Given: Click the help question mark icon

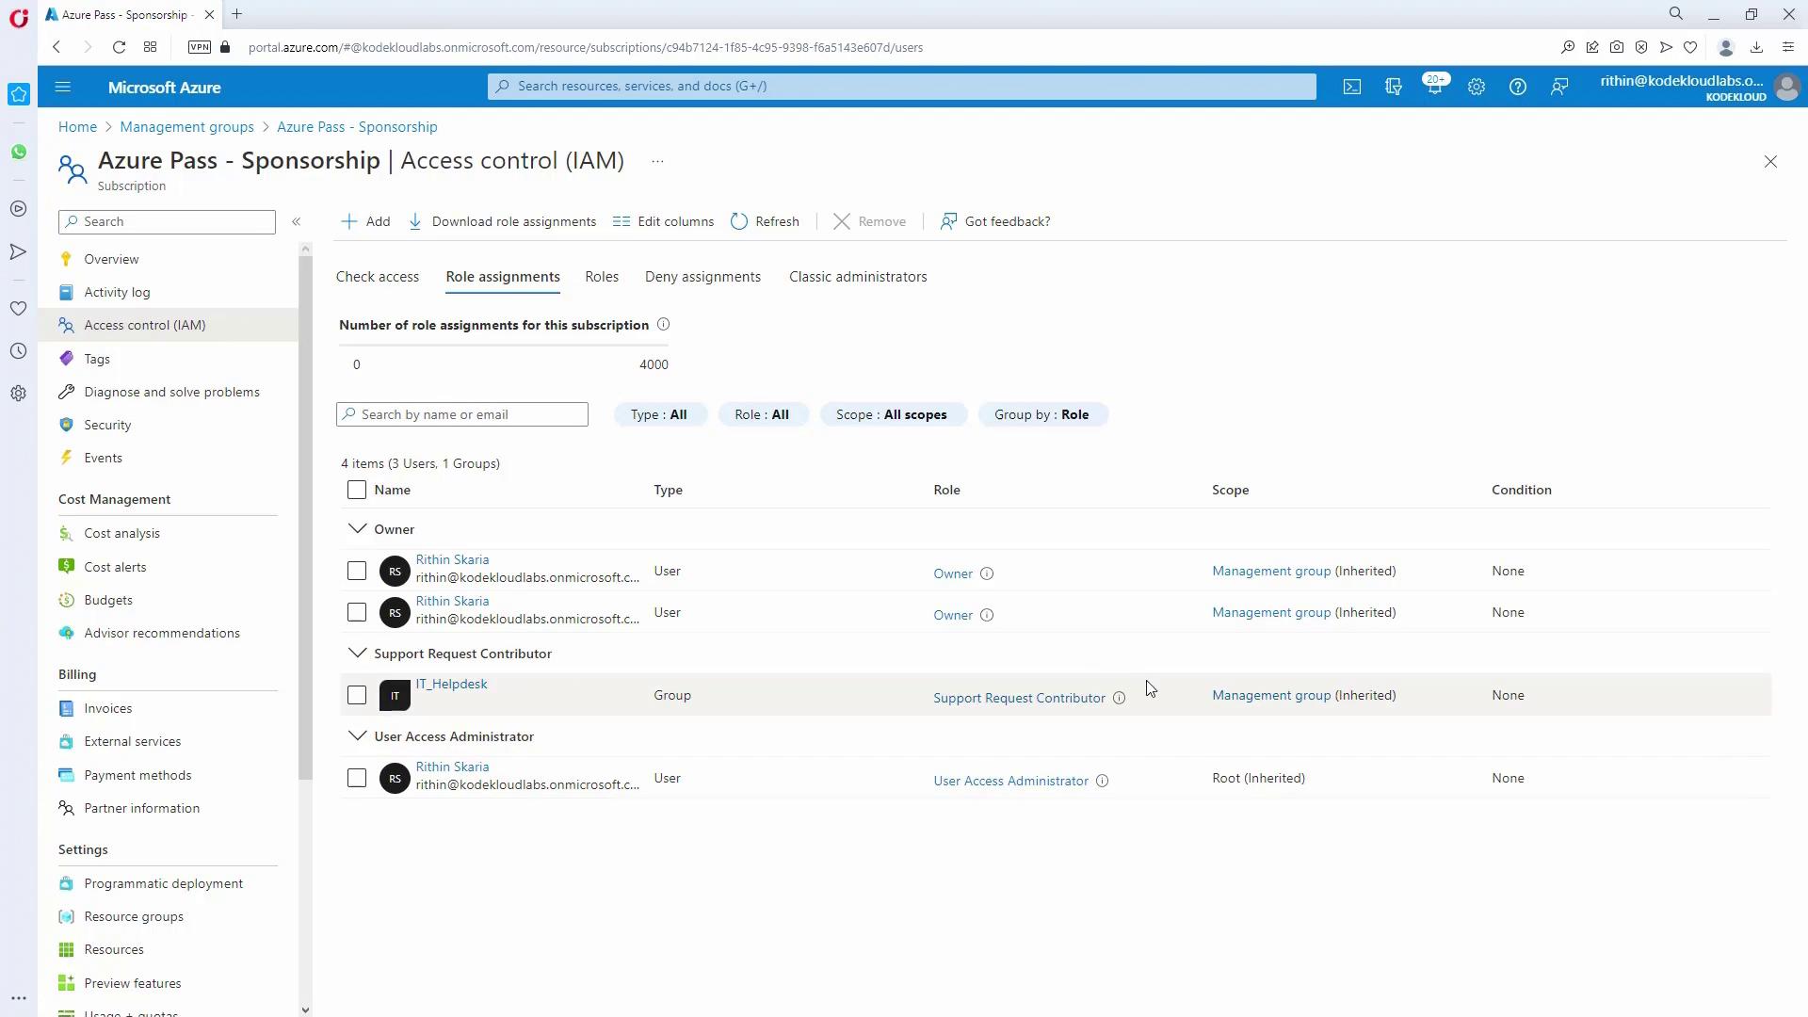Looking at the screenshot, I should [1517, 87].
